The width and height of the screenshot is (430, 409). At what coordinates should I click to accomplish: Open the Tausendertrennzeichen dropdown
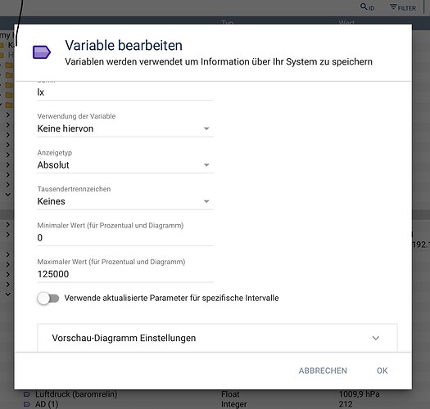coord(125,201)
